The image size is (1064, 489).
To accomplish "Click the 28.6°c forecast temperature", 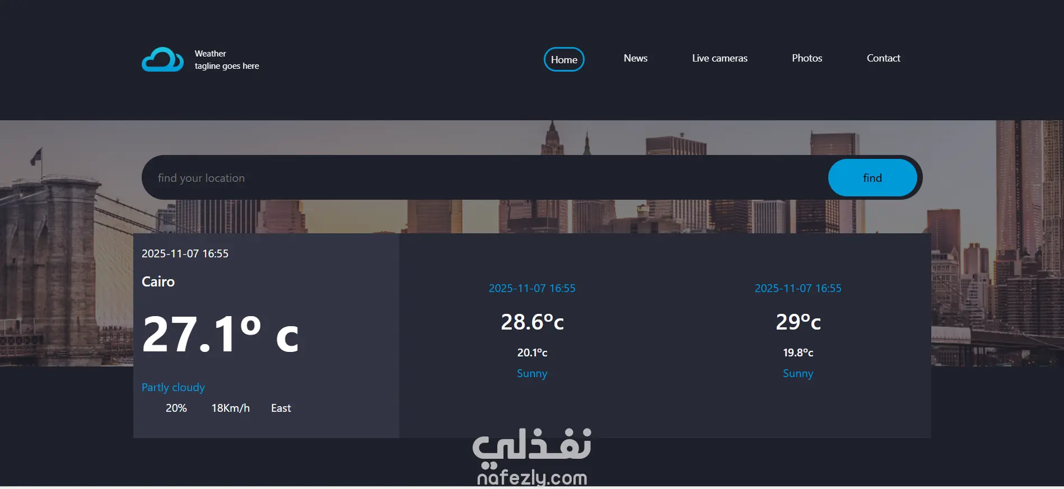I will pyautogui.click(x=532, y=322).
